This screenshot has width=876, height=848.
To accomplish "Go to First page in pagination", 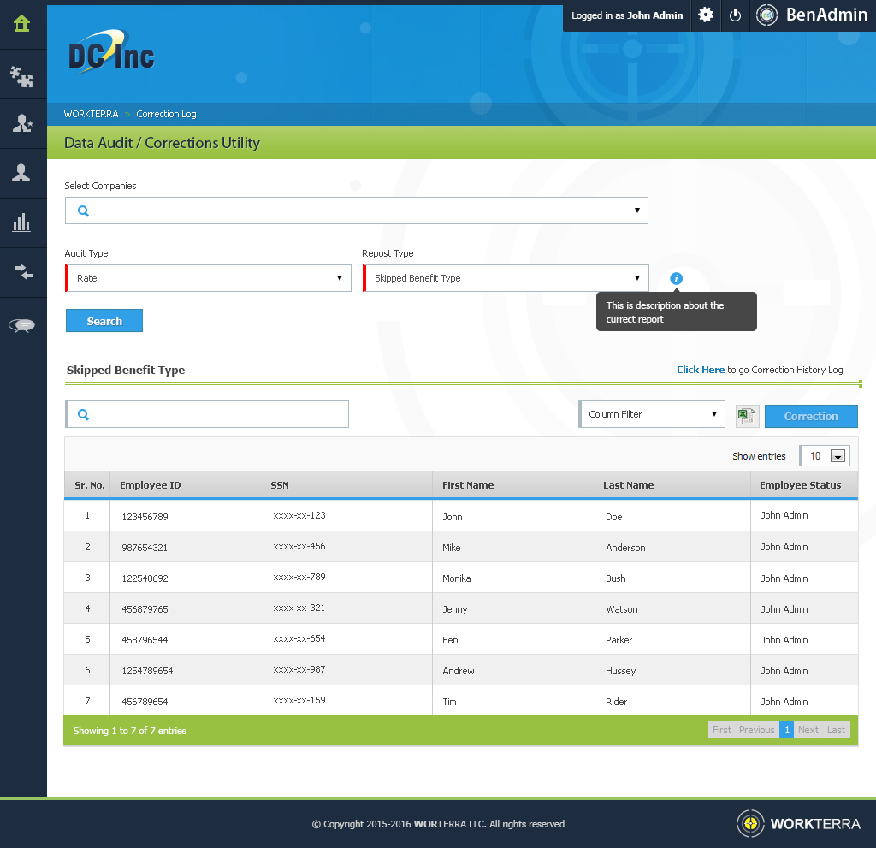I will click(x=722, y=730).
